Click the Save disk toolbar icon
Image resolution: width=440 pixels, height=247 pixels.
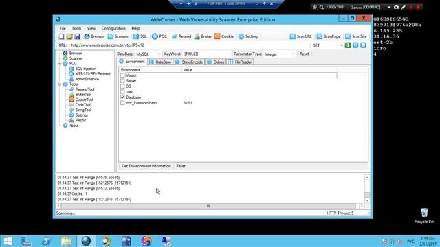tap(77, 36)
